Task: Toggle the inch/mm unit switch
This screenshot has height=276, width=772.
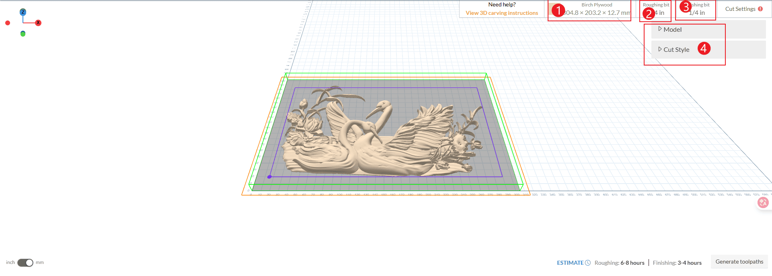Action: pyautogui.click(x=25, y=262)
